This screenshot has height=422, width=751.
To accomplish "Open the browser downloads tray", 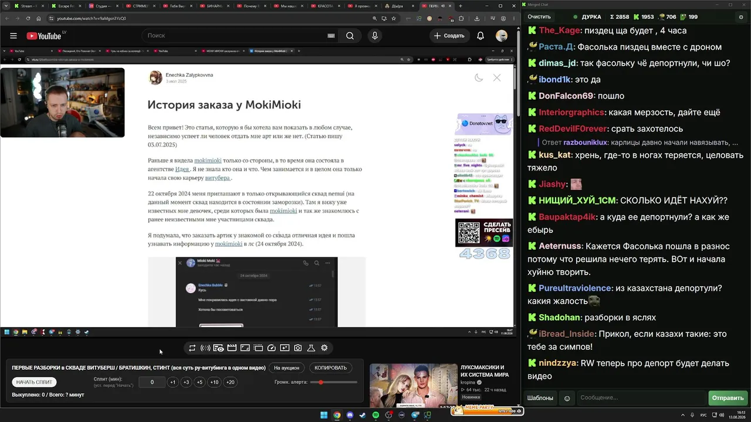I will point(476,18).
